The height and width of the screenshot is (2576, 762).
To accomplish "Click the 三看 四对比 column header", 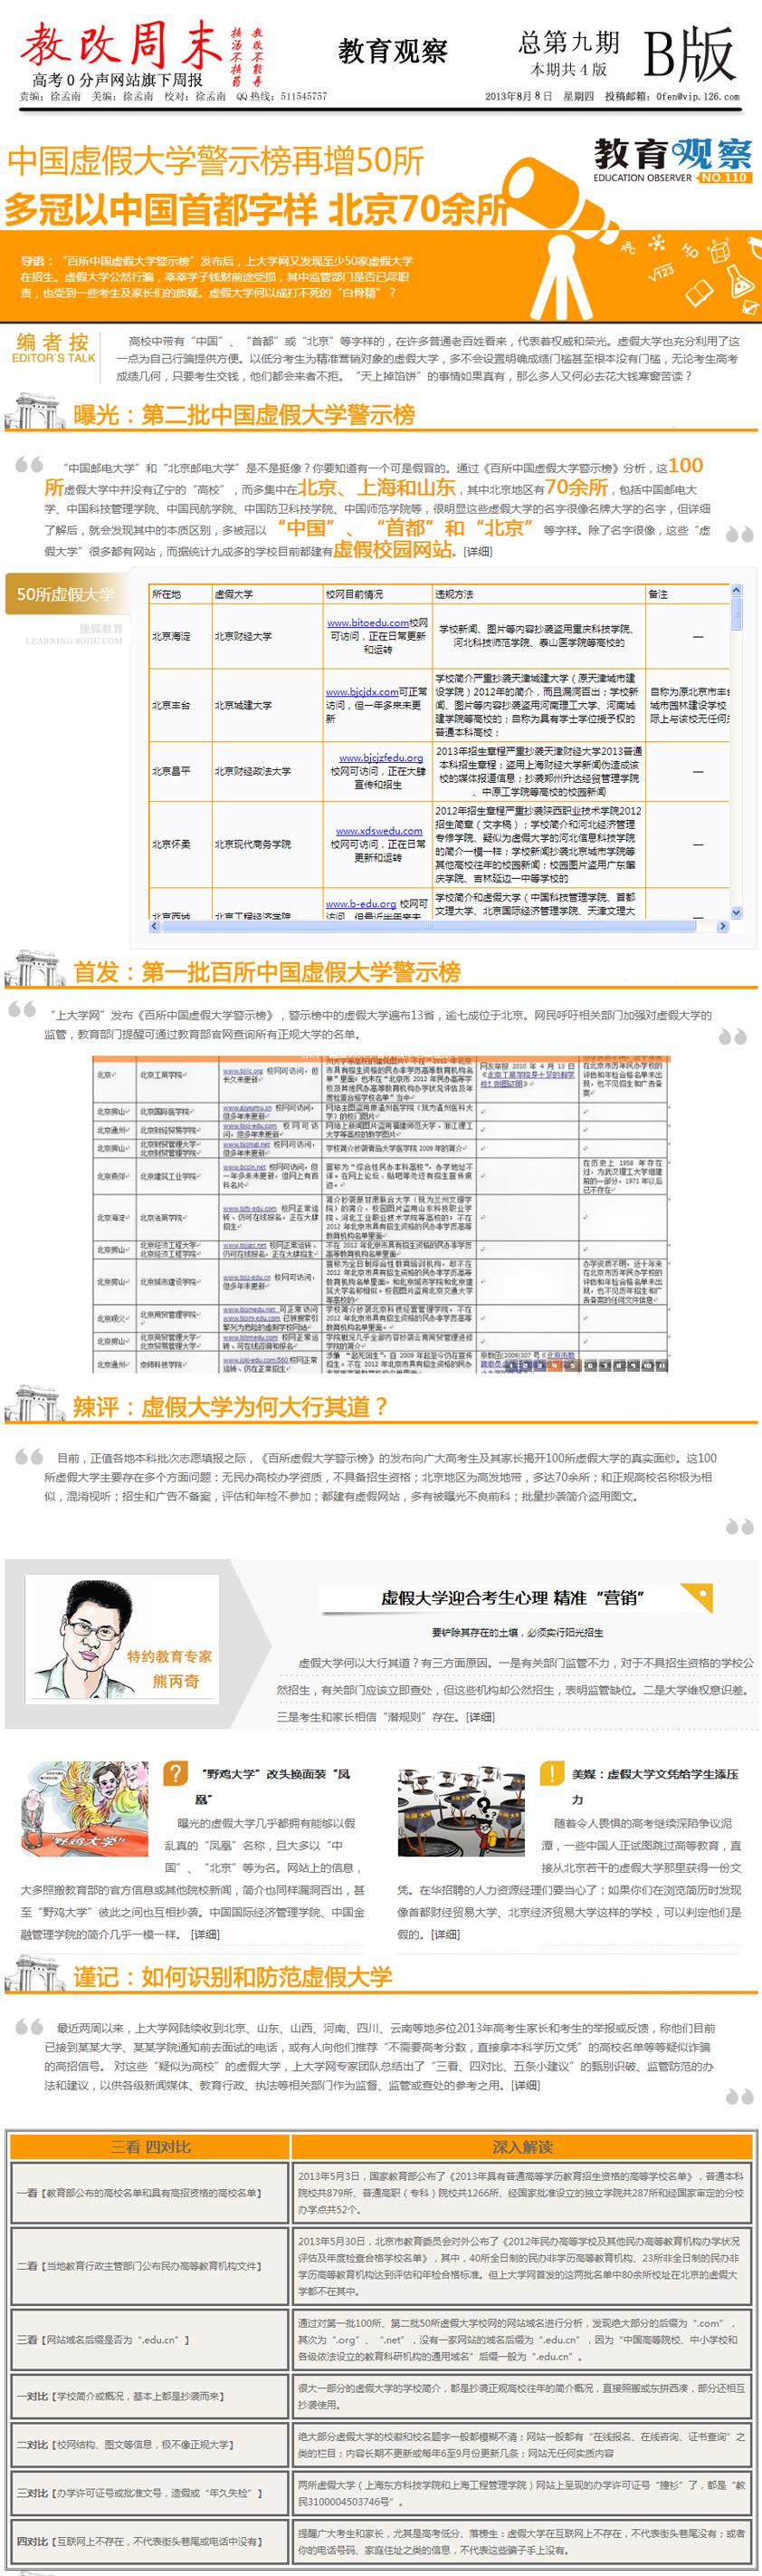I will (150, 2147).
